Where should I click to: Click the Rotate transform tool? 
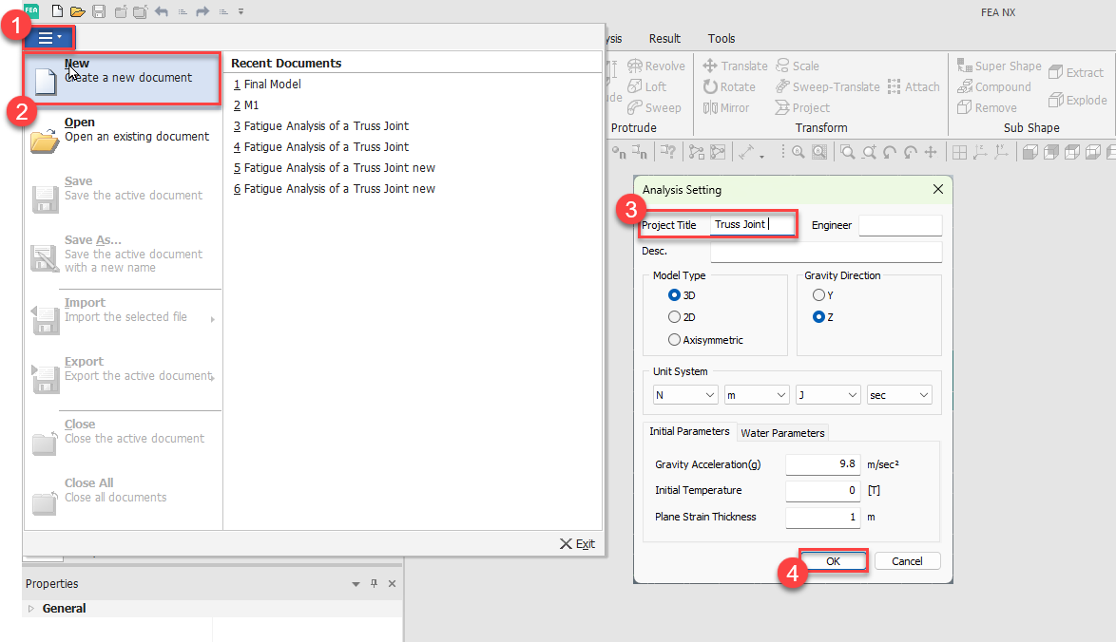729,86
